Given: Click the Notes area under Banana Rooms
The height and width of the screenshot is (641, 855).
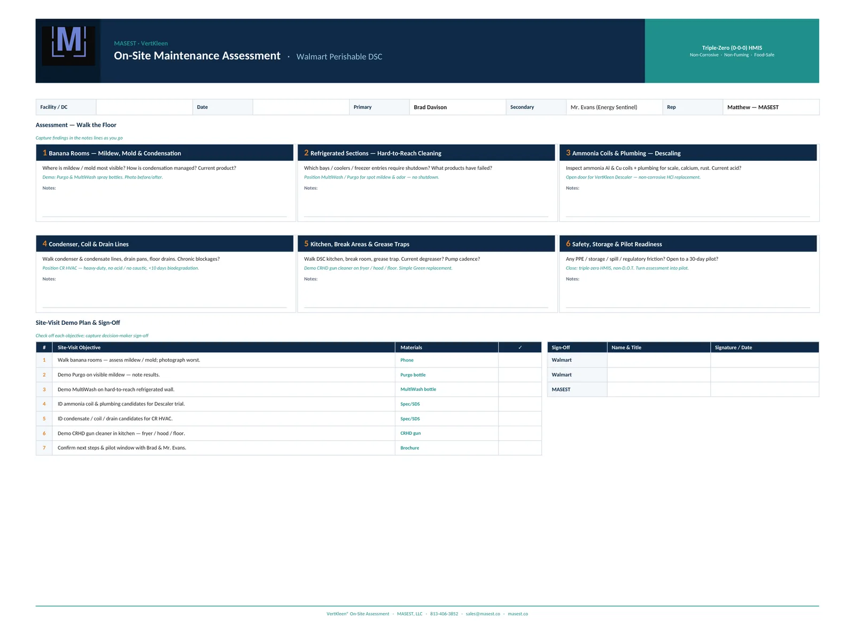Looking at the screenshot, I should pyautogui.click(x=165, y=202).
